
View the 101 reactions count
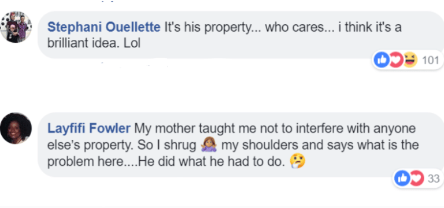coord(430,60)
